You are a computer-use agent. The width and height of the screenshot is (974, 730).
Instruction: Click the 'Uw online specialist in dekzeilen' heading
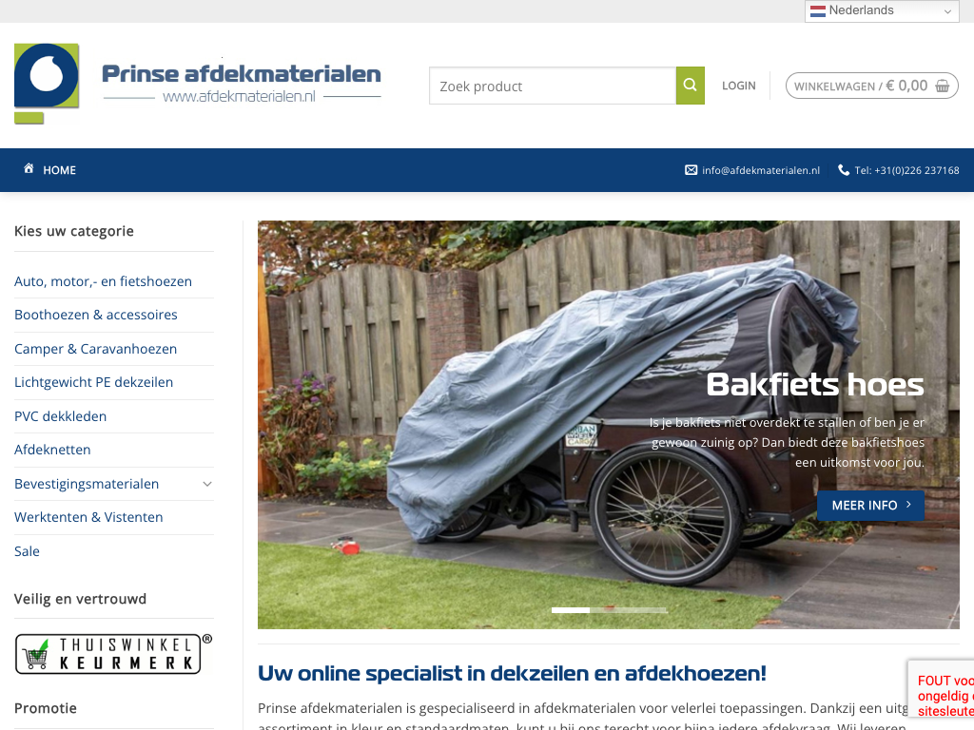click(x=512, y=673)
